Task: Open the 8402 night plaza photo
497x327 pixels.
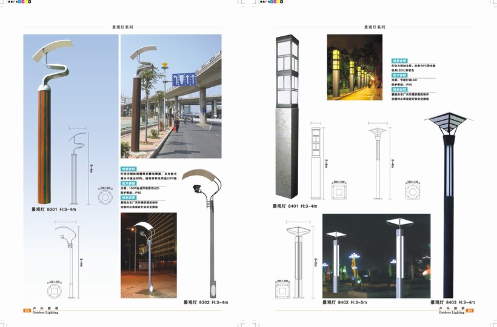Action: pyautogui.click(x=376, y=256)
